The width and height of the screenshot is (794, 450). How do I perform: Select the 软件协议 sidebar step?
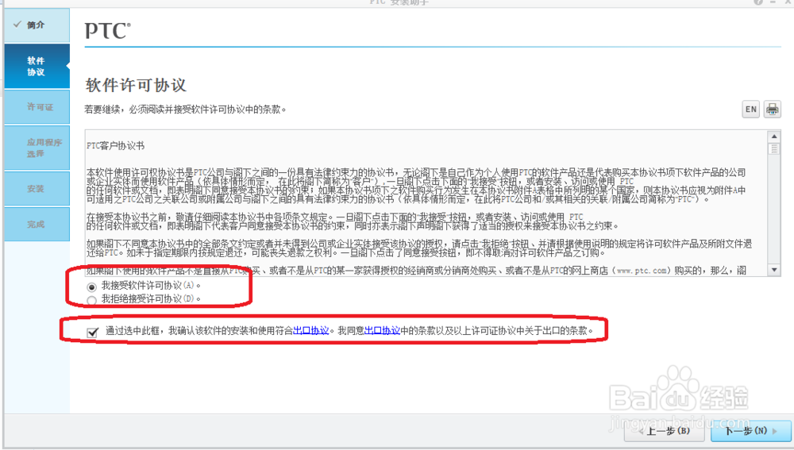click(37, 67)
